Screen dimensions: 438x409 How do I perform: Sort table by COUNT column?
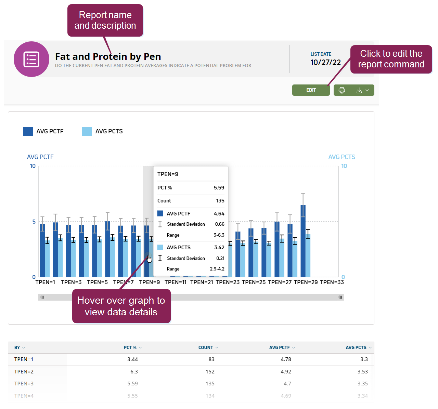(x=208, y=347)
